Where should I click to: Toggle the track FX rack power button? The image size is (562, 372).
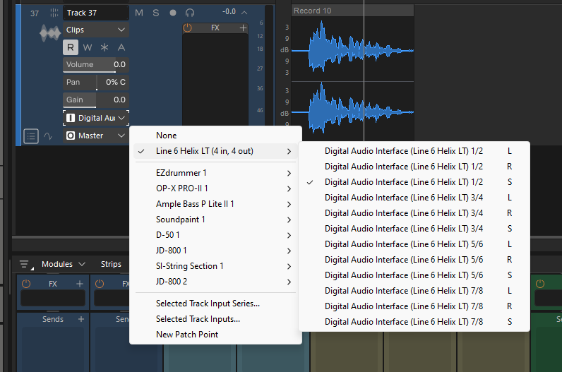pos(187,28)
